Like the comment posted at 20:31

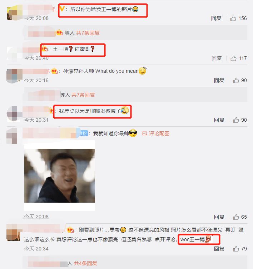tap(236, 120)
